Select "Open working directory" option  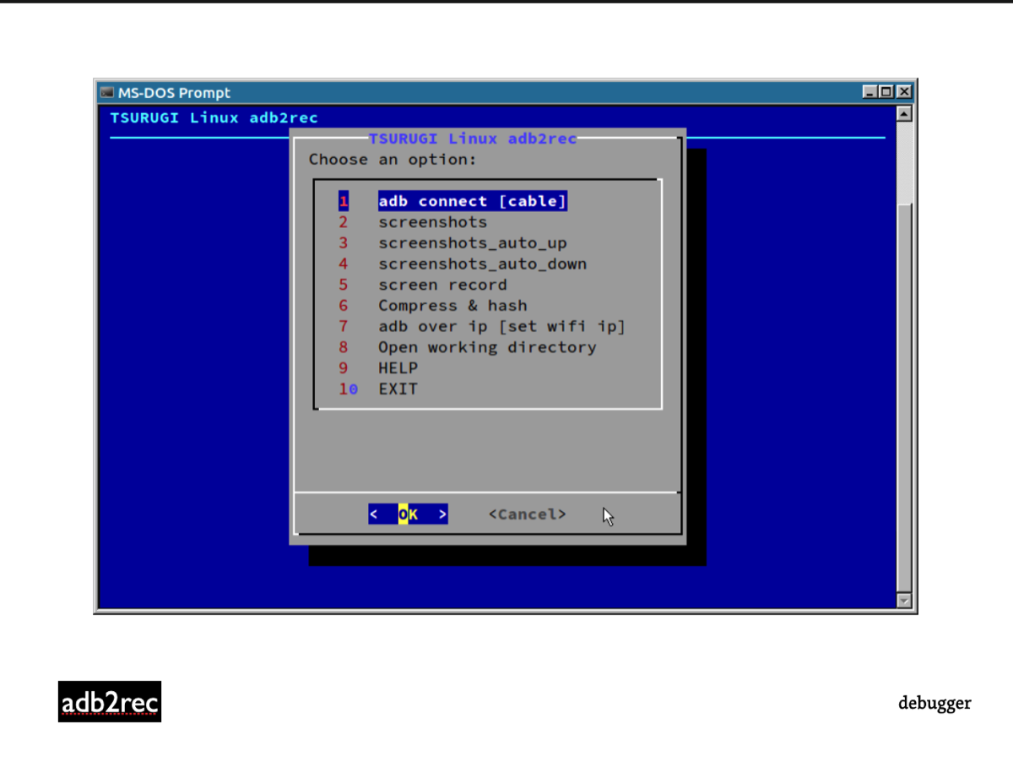(487, 347)
